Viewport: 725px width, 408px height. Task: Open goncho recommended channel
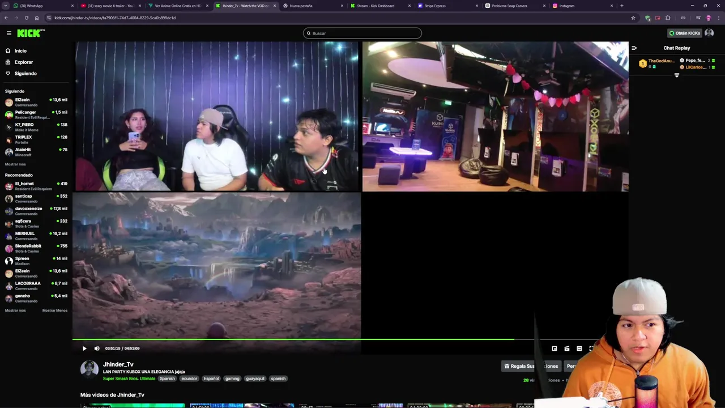click(36, 298)
